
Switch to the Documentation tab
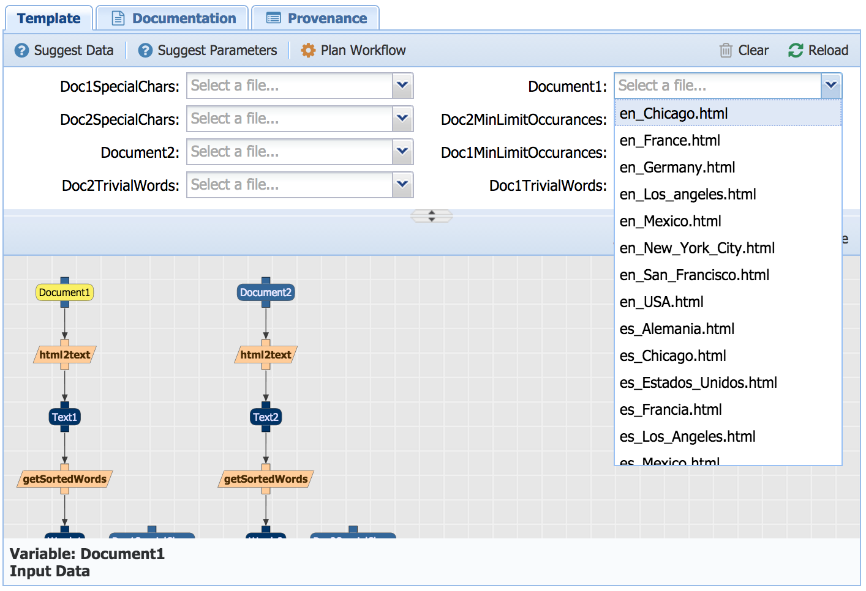pyautogui.click(x=174, y=18)
